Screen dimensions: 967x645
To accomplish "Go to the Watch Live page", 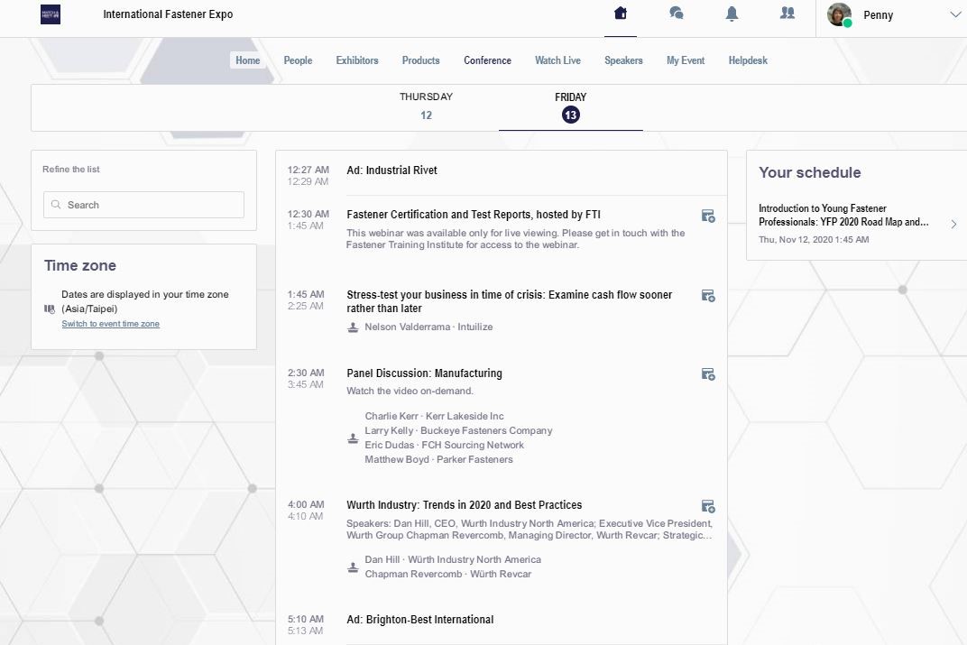I will (x=557, y=60).
